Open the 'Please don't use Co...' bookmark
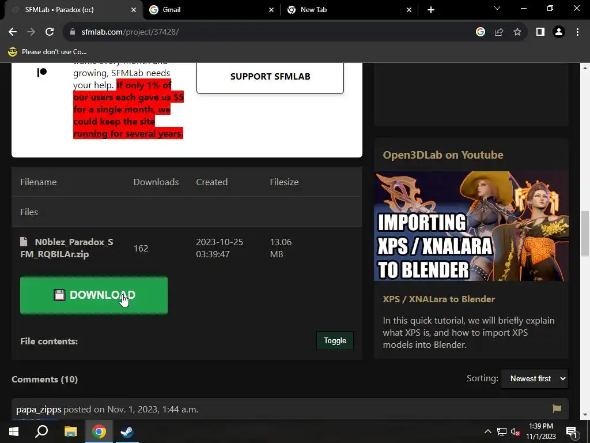Viewport: 590px width, 443px height. coord(47,51)
